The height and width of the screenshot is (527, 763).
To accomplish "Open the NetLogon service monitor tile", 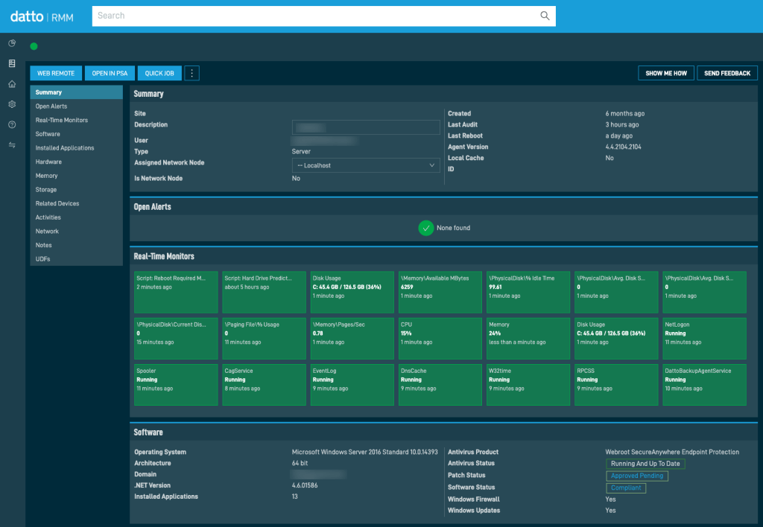I will coord(704,339).
